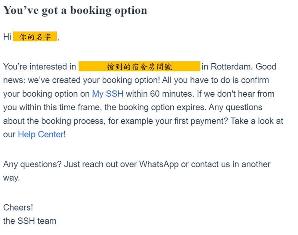Click 'the SSH team' signature
Viewport: 298px width, 235px height.
coord(30,221)
